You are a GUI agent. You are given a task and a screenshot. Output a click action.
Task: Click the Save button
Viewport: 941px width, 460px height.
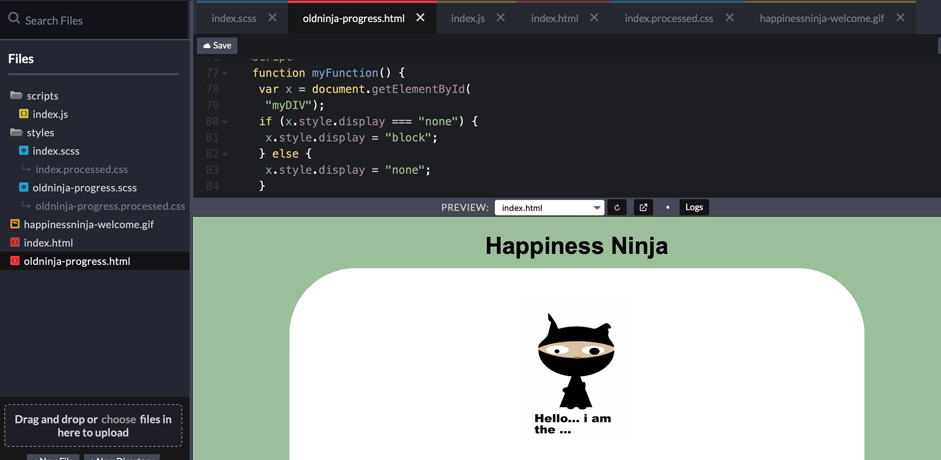coord(217,46)
